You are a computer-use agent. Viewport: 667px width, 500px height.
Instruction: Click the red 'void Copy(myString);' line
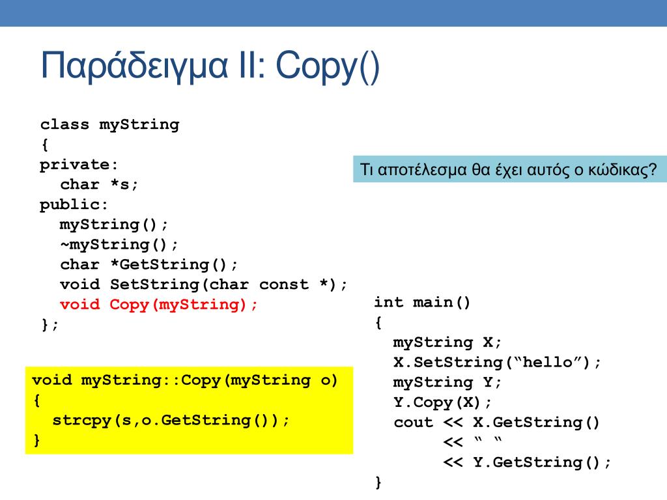pos(159,305)
